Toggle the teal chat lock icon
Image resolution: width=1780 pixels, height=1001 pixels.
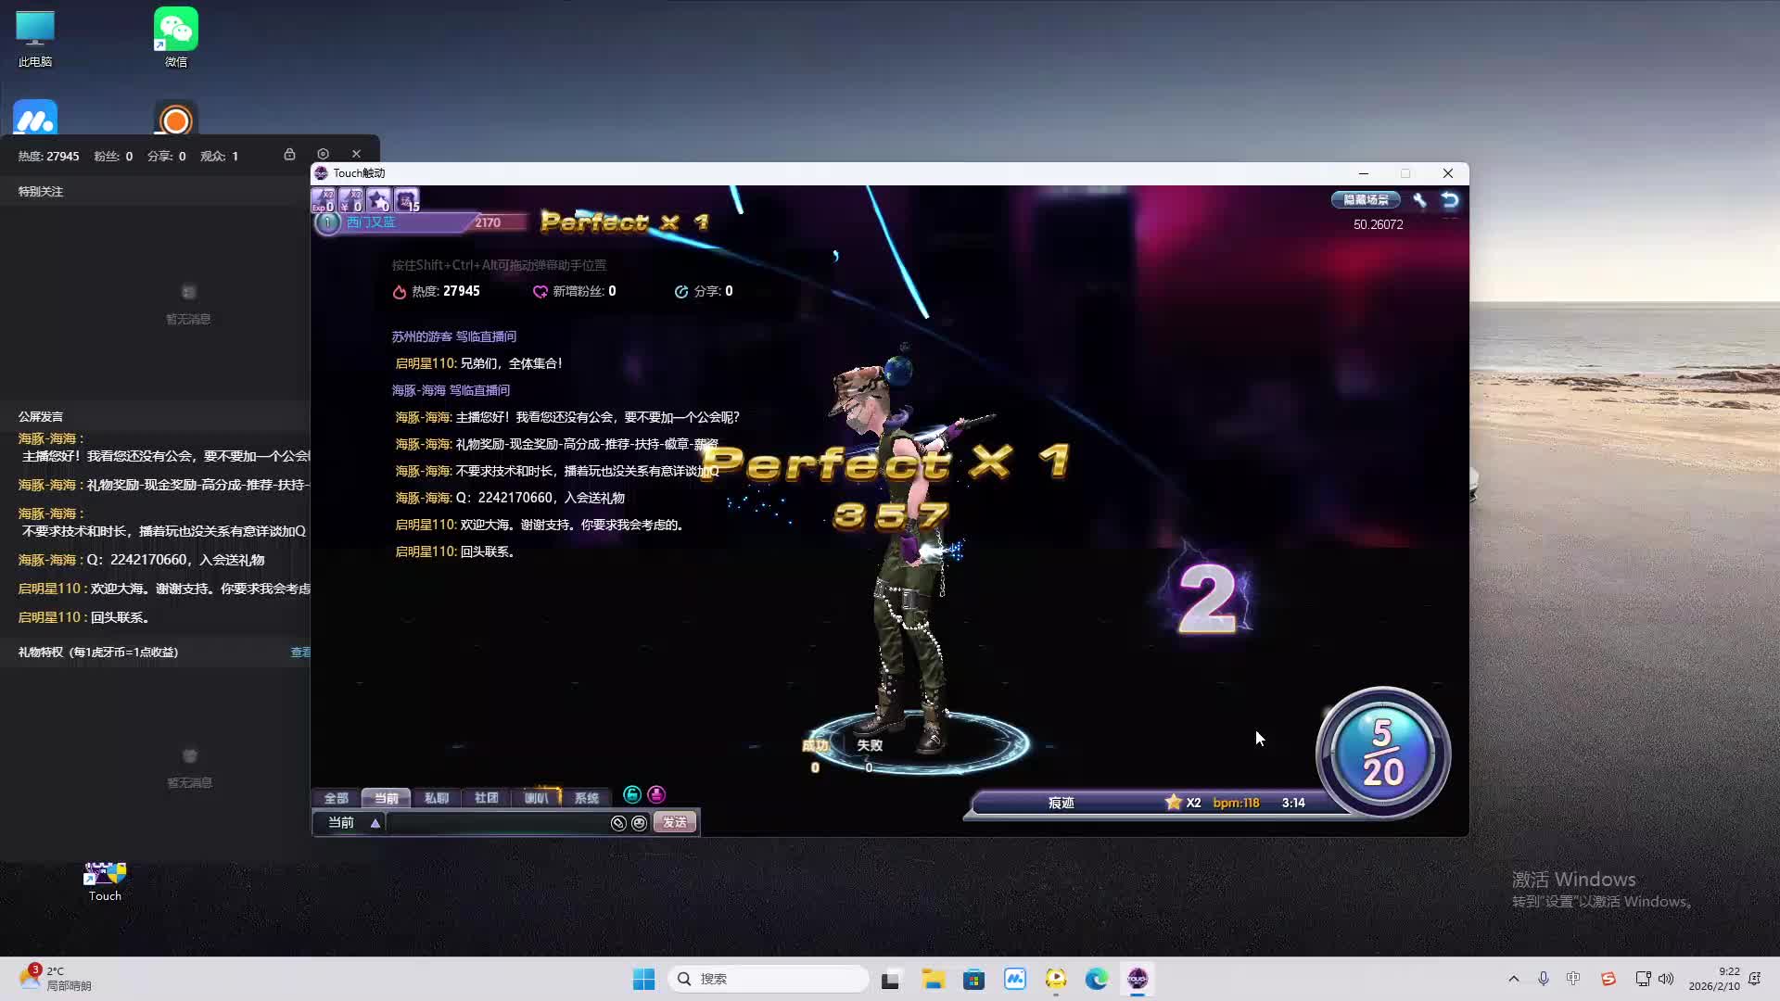click(632, 794)
